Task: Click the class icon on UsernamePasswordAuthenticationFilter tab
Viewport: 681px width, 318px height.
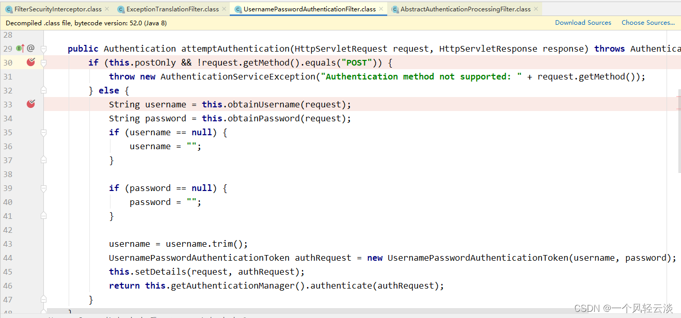Action: 238,9
